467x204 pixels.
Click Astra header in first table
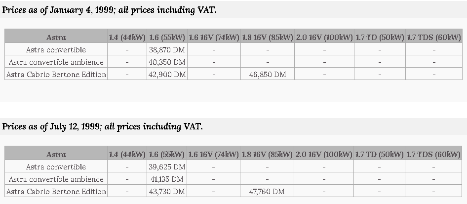(x=56, y=37)
